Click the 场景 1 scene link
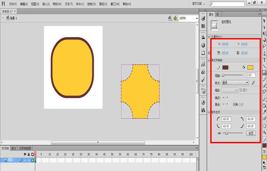Image resolution: width=267 pixels, height=171 pixels. pyautogui.click(x=13, y=18)
